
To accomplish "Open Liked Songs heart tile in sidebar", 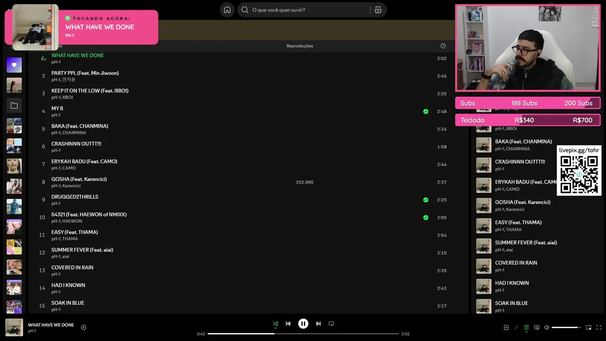I will [14, 65].
